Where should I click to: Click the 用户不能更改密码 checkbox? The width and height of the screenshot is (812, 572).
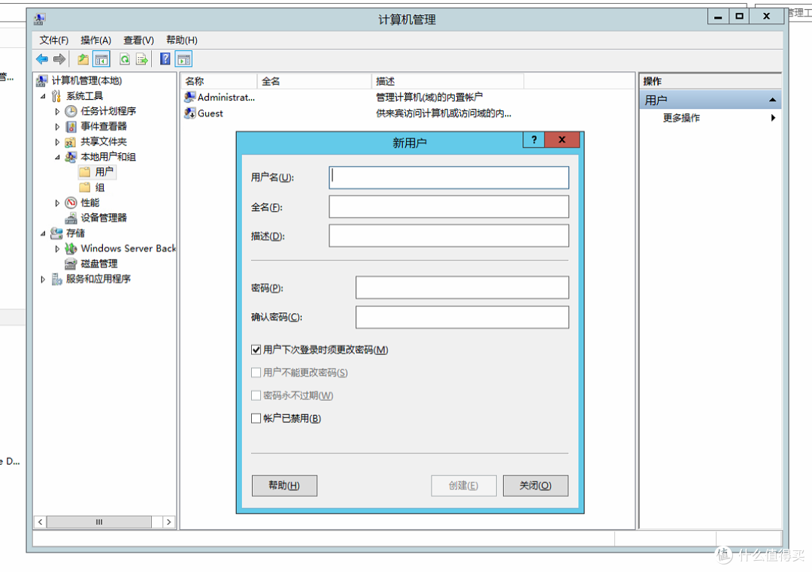coord(256,372)
